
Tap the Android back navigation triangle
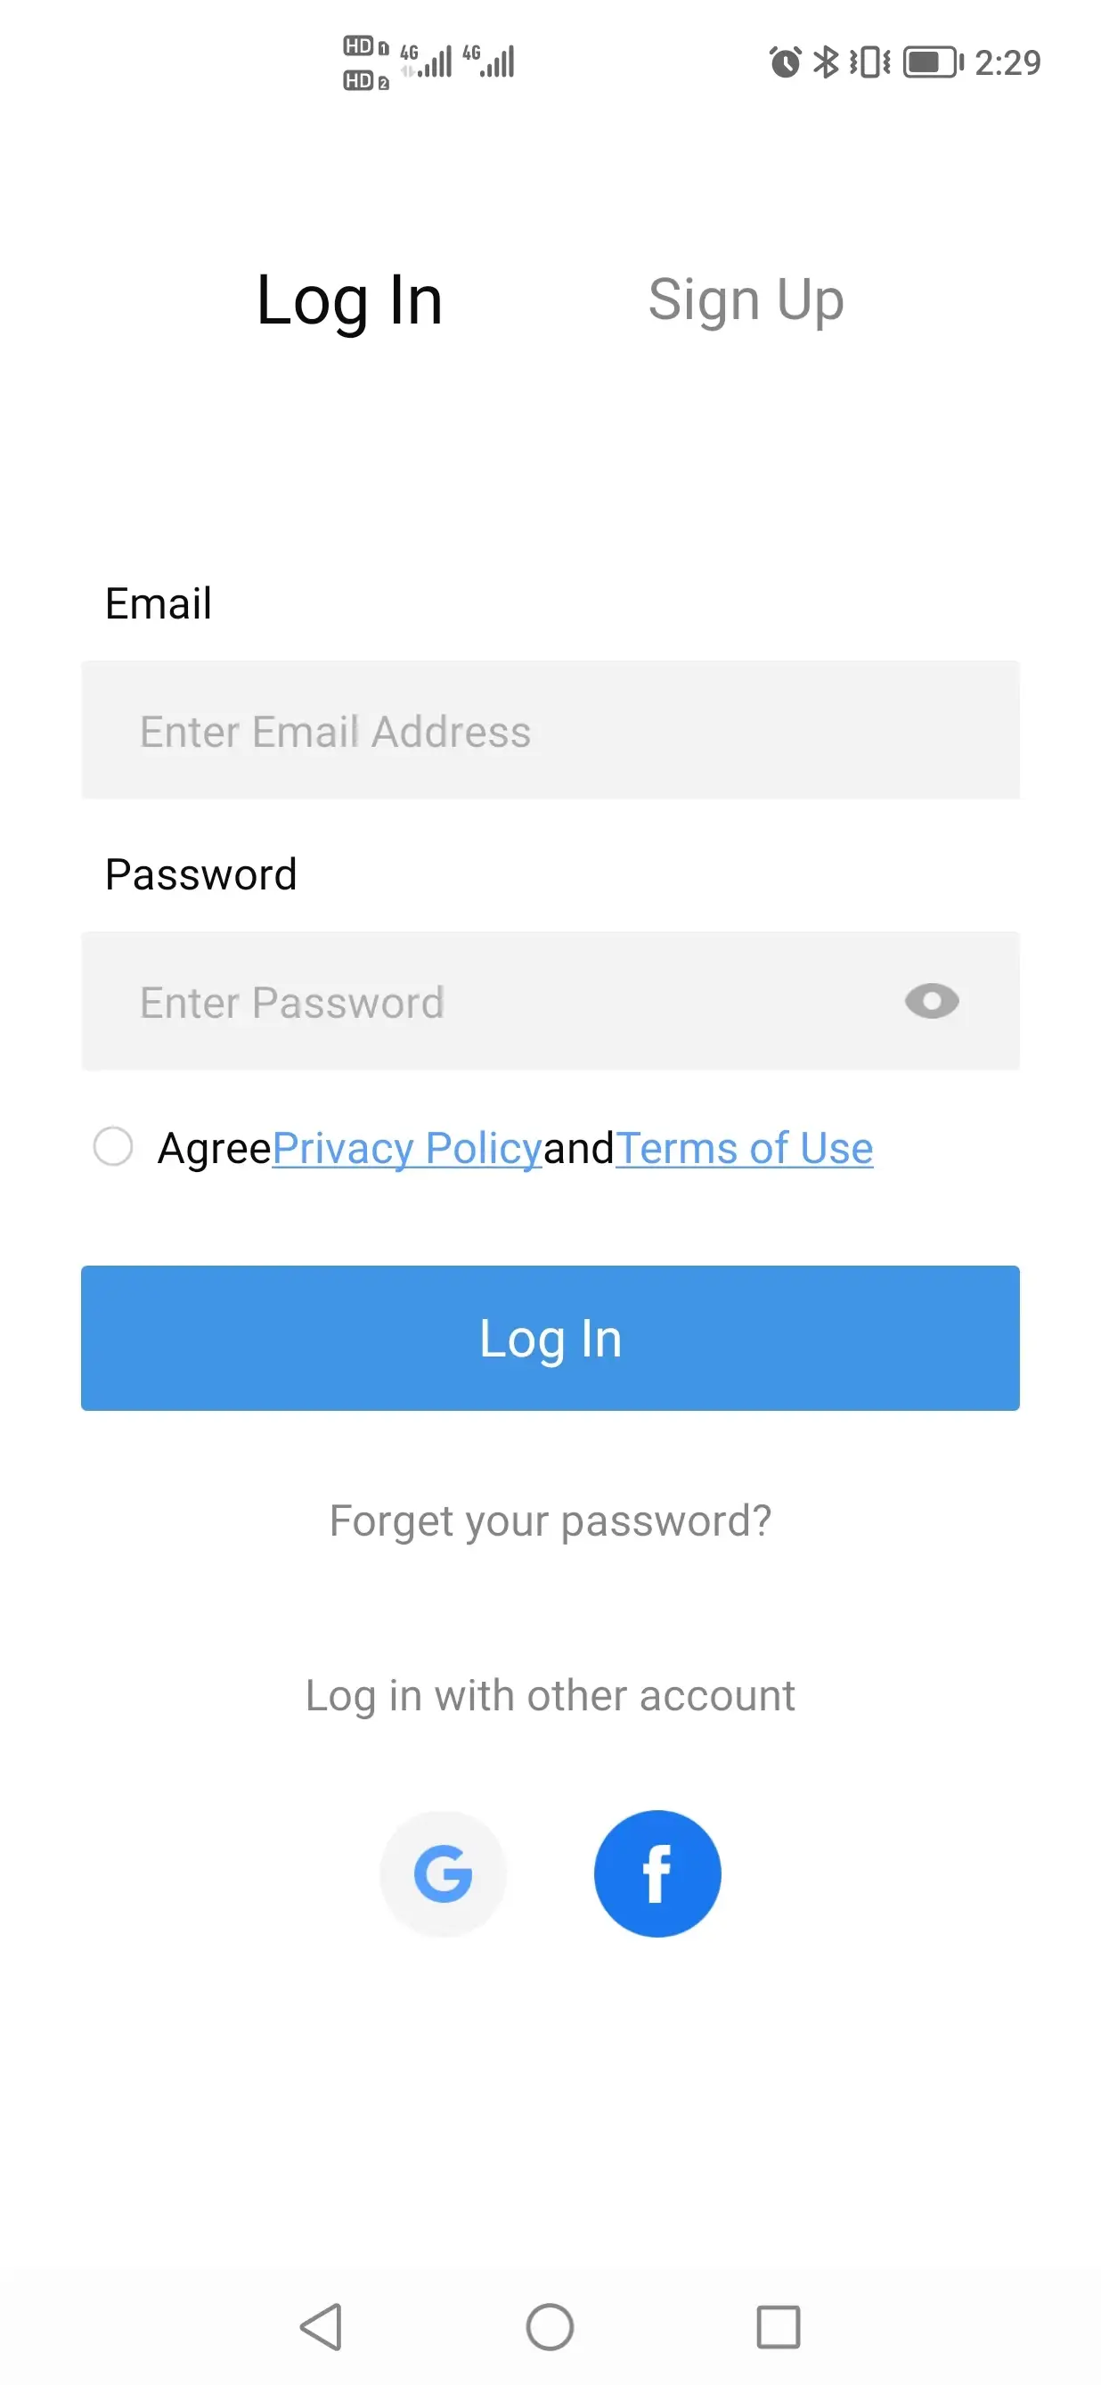(x=322, y=2327)
